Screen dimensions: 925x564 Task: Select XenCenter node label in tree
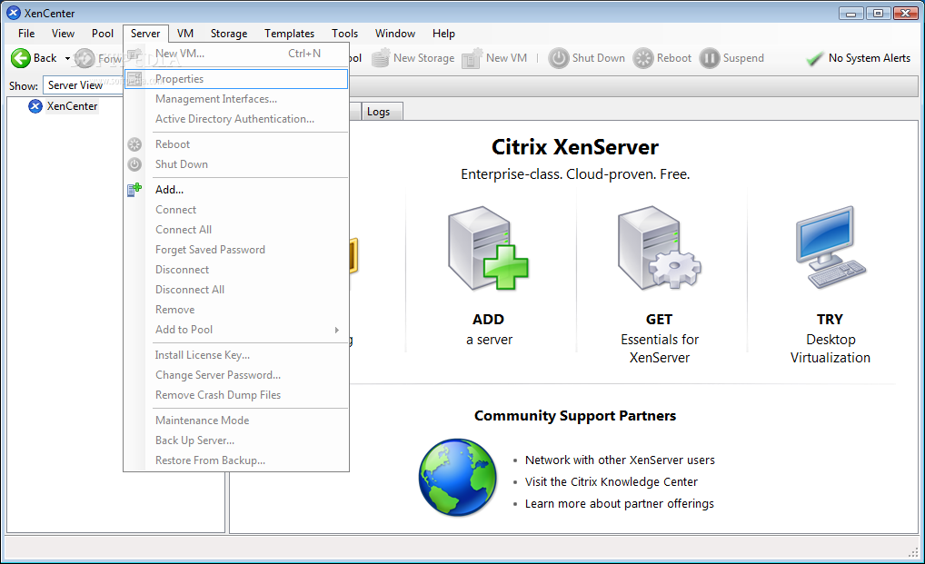tap(72, 106)
